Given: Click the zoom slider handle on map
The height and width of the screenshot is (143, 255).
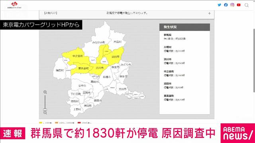Looking at the screenshot, I should tap(45, 110).
